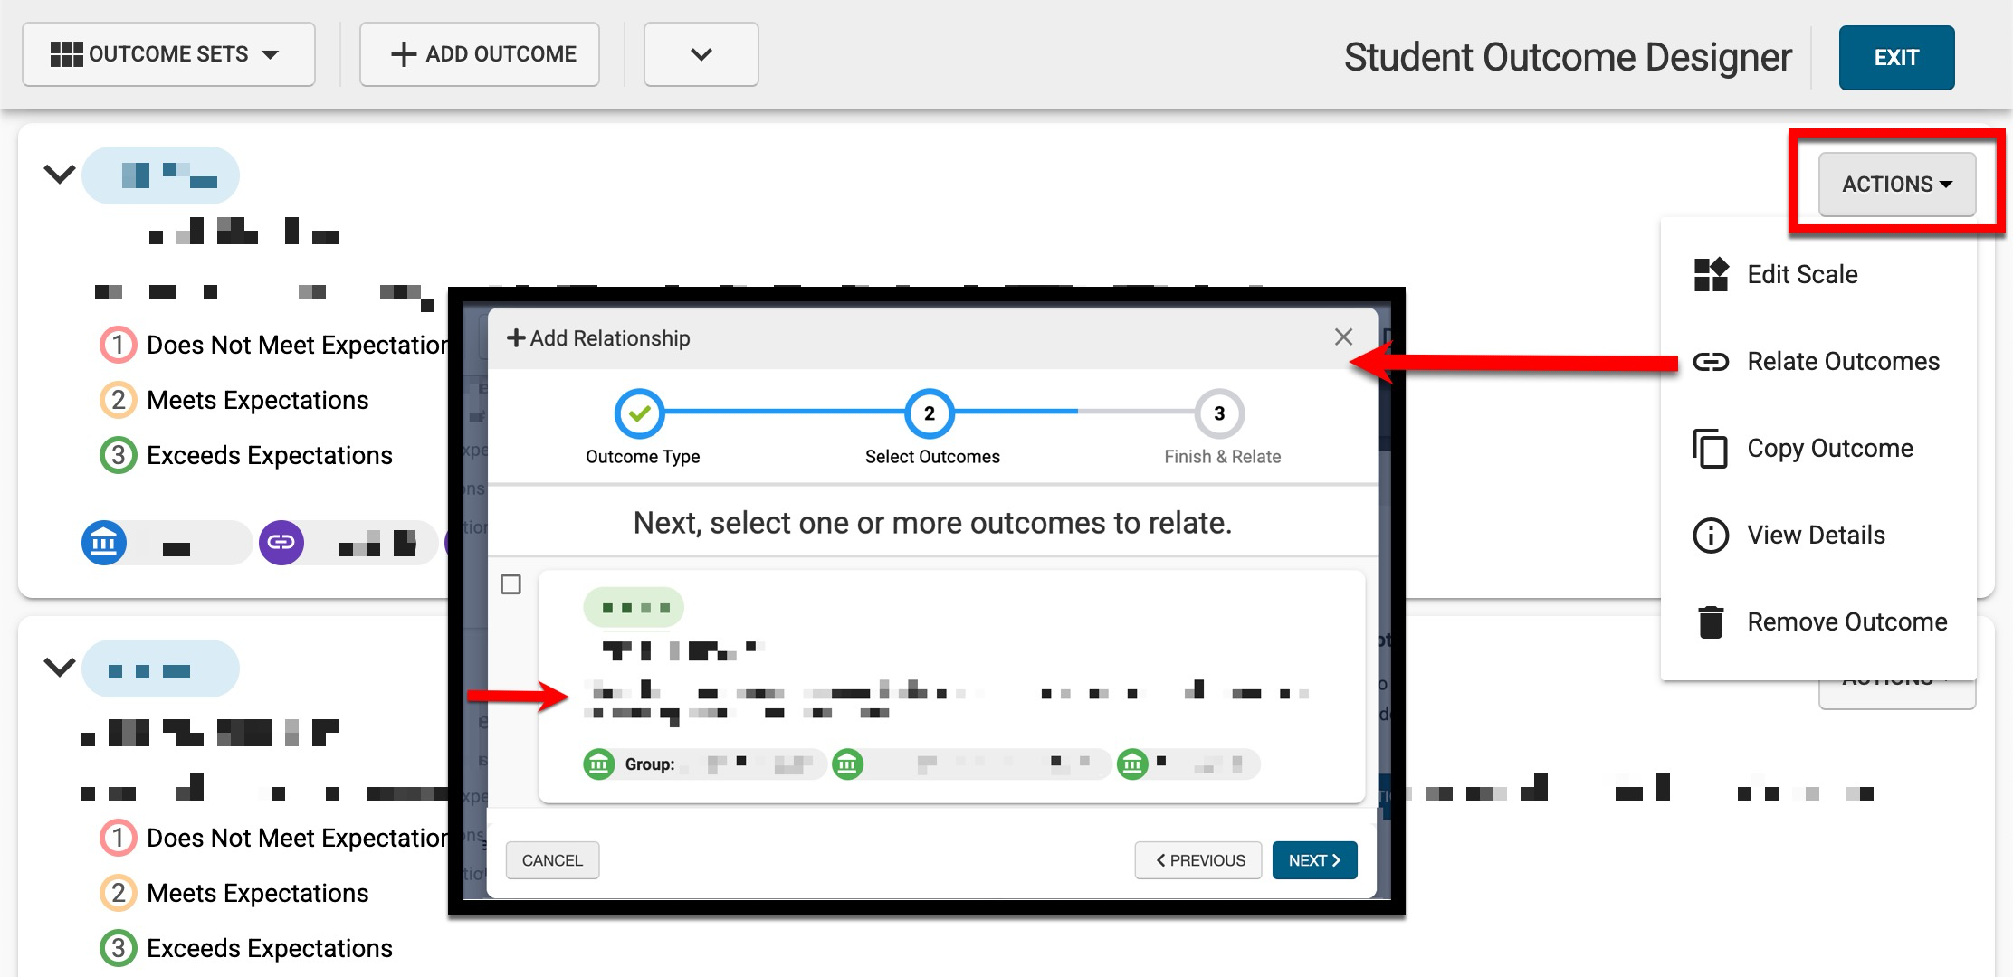Check the outcome checkbox in dialog
The image size is (2013, 977).
511,584
